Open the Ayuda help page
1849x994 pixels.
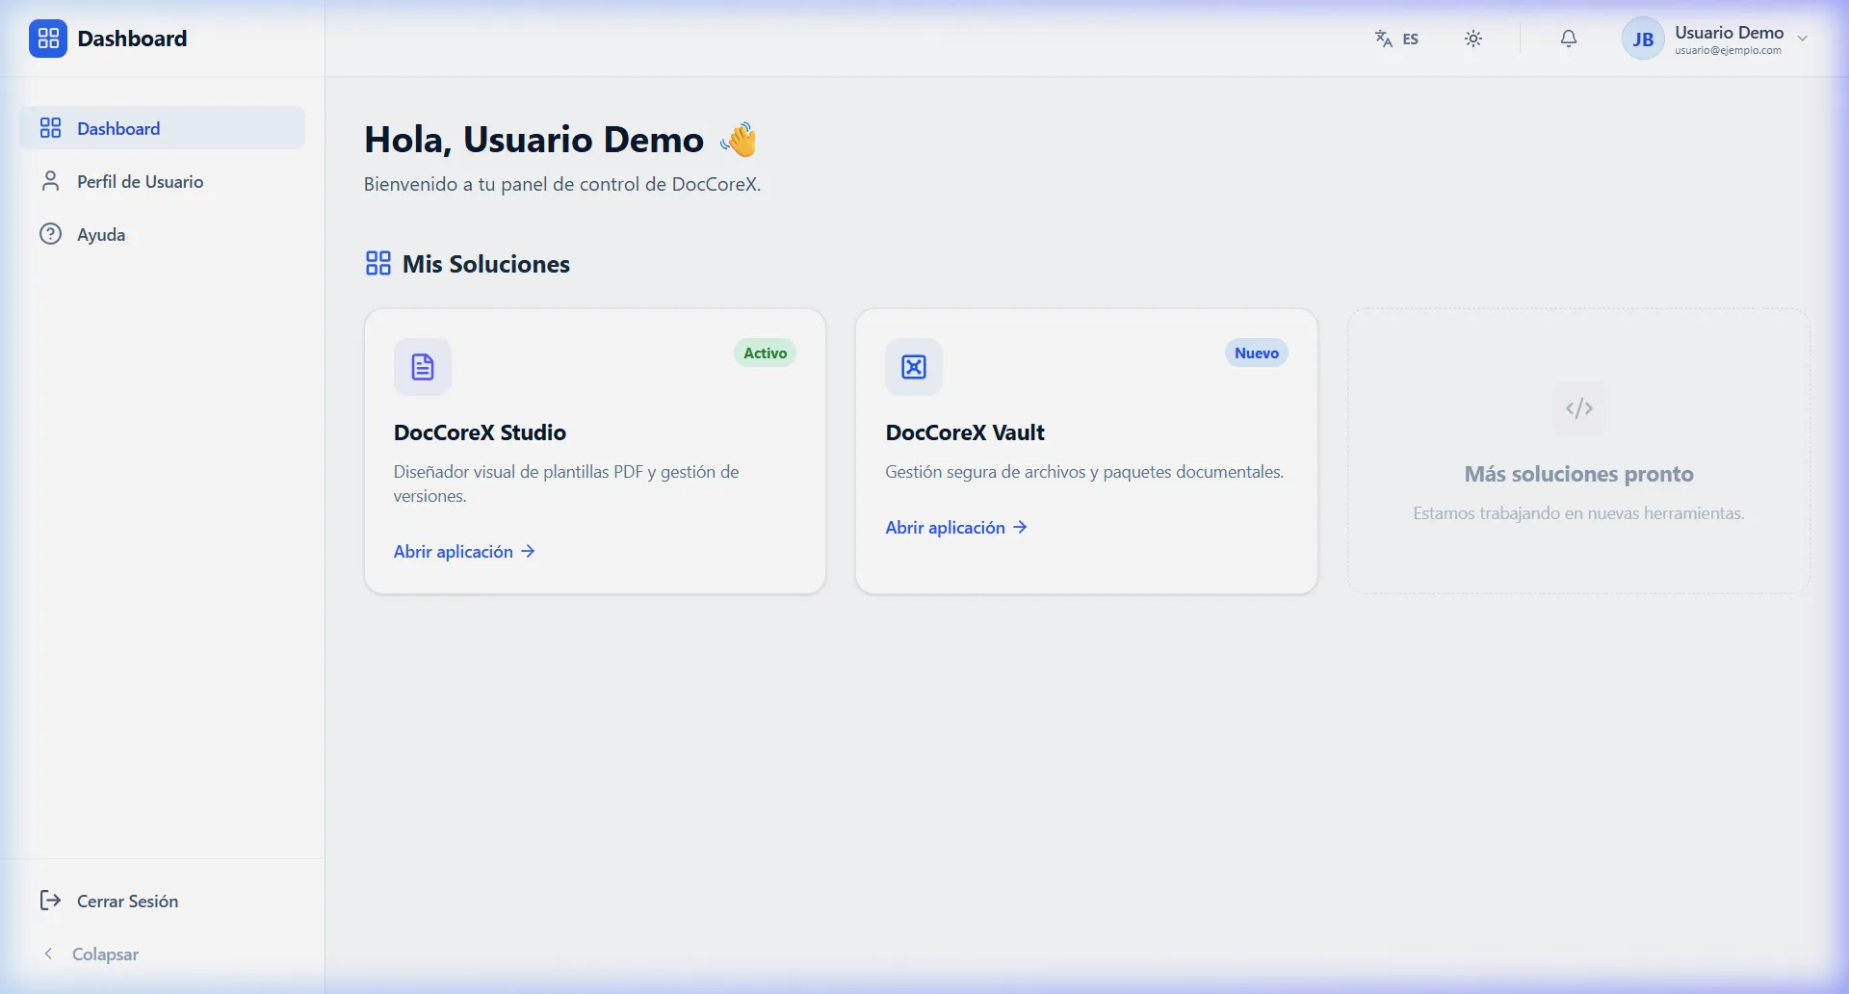pos(162,234)
